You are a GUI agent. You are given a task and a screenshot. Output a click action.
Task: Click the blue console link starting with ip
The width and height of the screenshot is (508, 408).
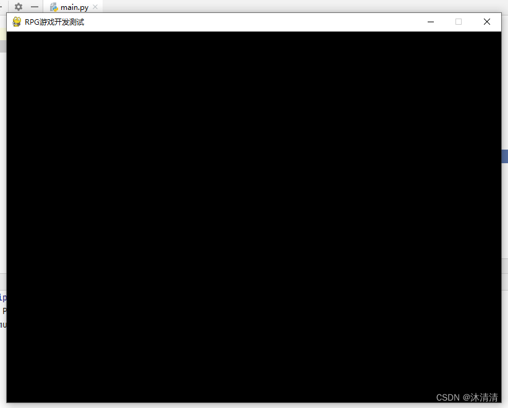tap(2, 297)
